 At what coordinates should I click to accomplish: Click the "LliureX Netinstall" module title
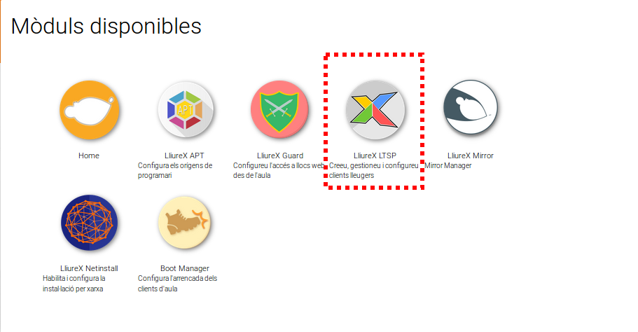[x=89, y=268]
